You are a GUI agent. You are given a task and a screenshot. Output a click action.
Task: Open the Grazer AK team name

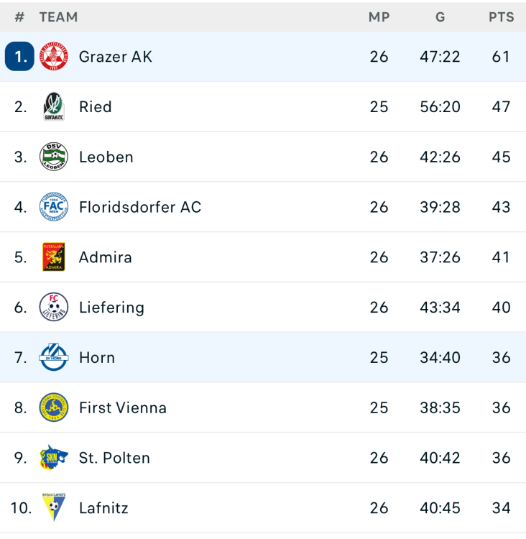click(116, 57)
